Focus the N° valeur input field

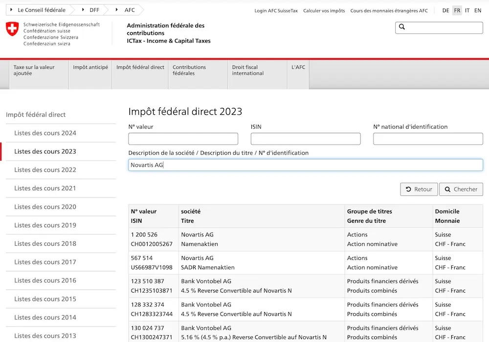pos(183,139)
